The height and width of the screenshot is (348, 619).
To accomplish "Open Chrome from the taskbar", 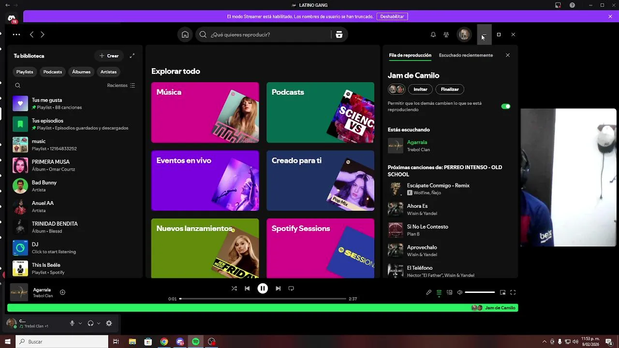I will (164, 342).
